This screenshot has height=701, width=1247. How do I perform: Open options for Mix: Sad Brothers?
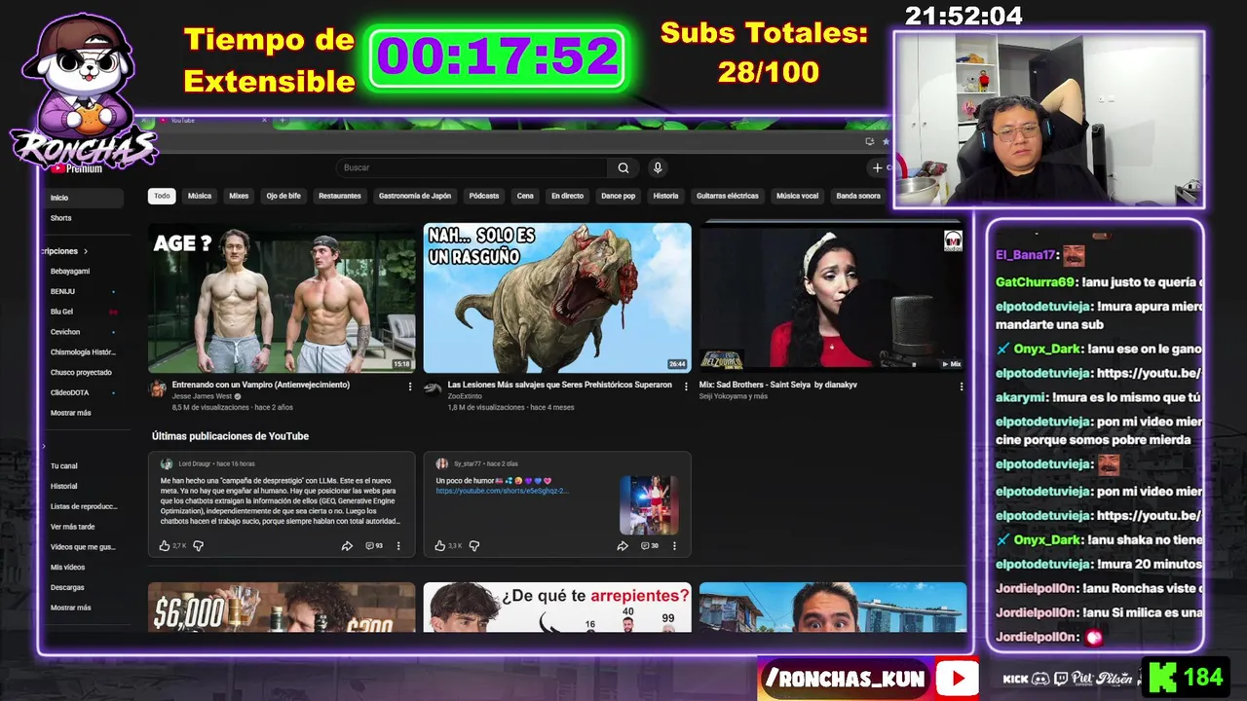[962, 387]
